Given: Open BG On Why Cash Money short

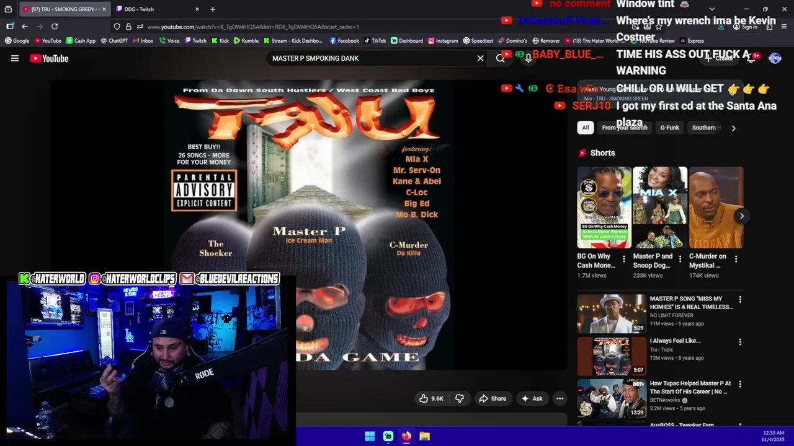Looking at the screenshot, I should pos(604,208).
